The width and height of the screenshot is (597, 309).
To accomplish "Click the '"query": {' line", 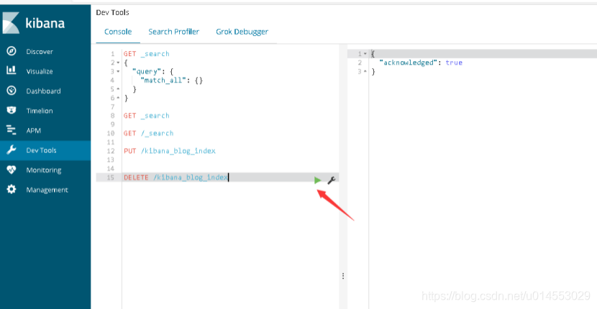I will 152,72.
